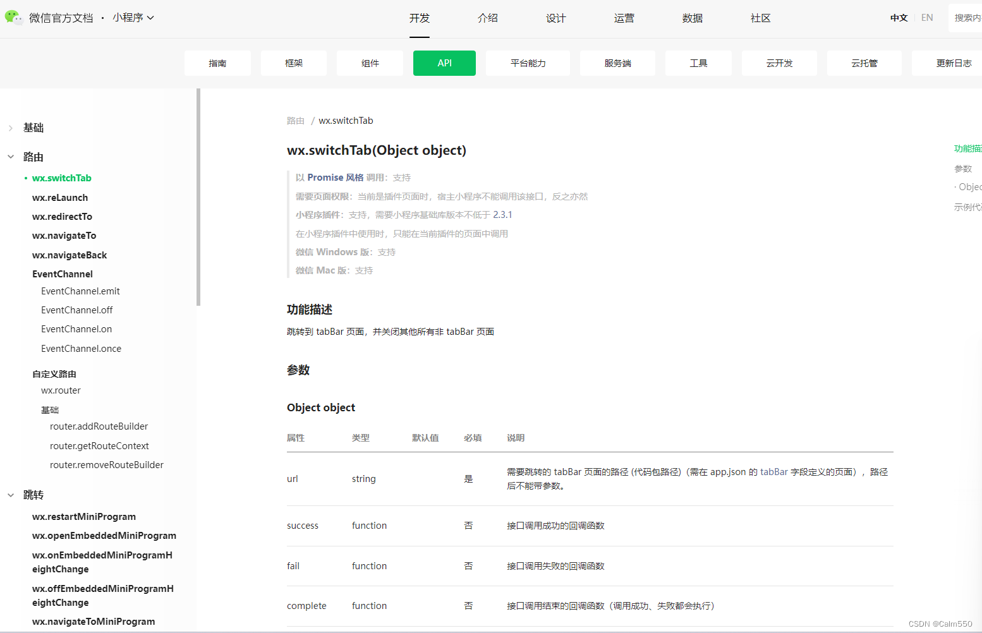Open router.removeRouteBuilder sidebar entry
Screen dimensions: 982x633
(x=107, y=465)
